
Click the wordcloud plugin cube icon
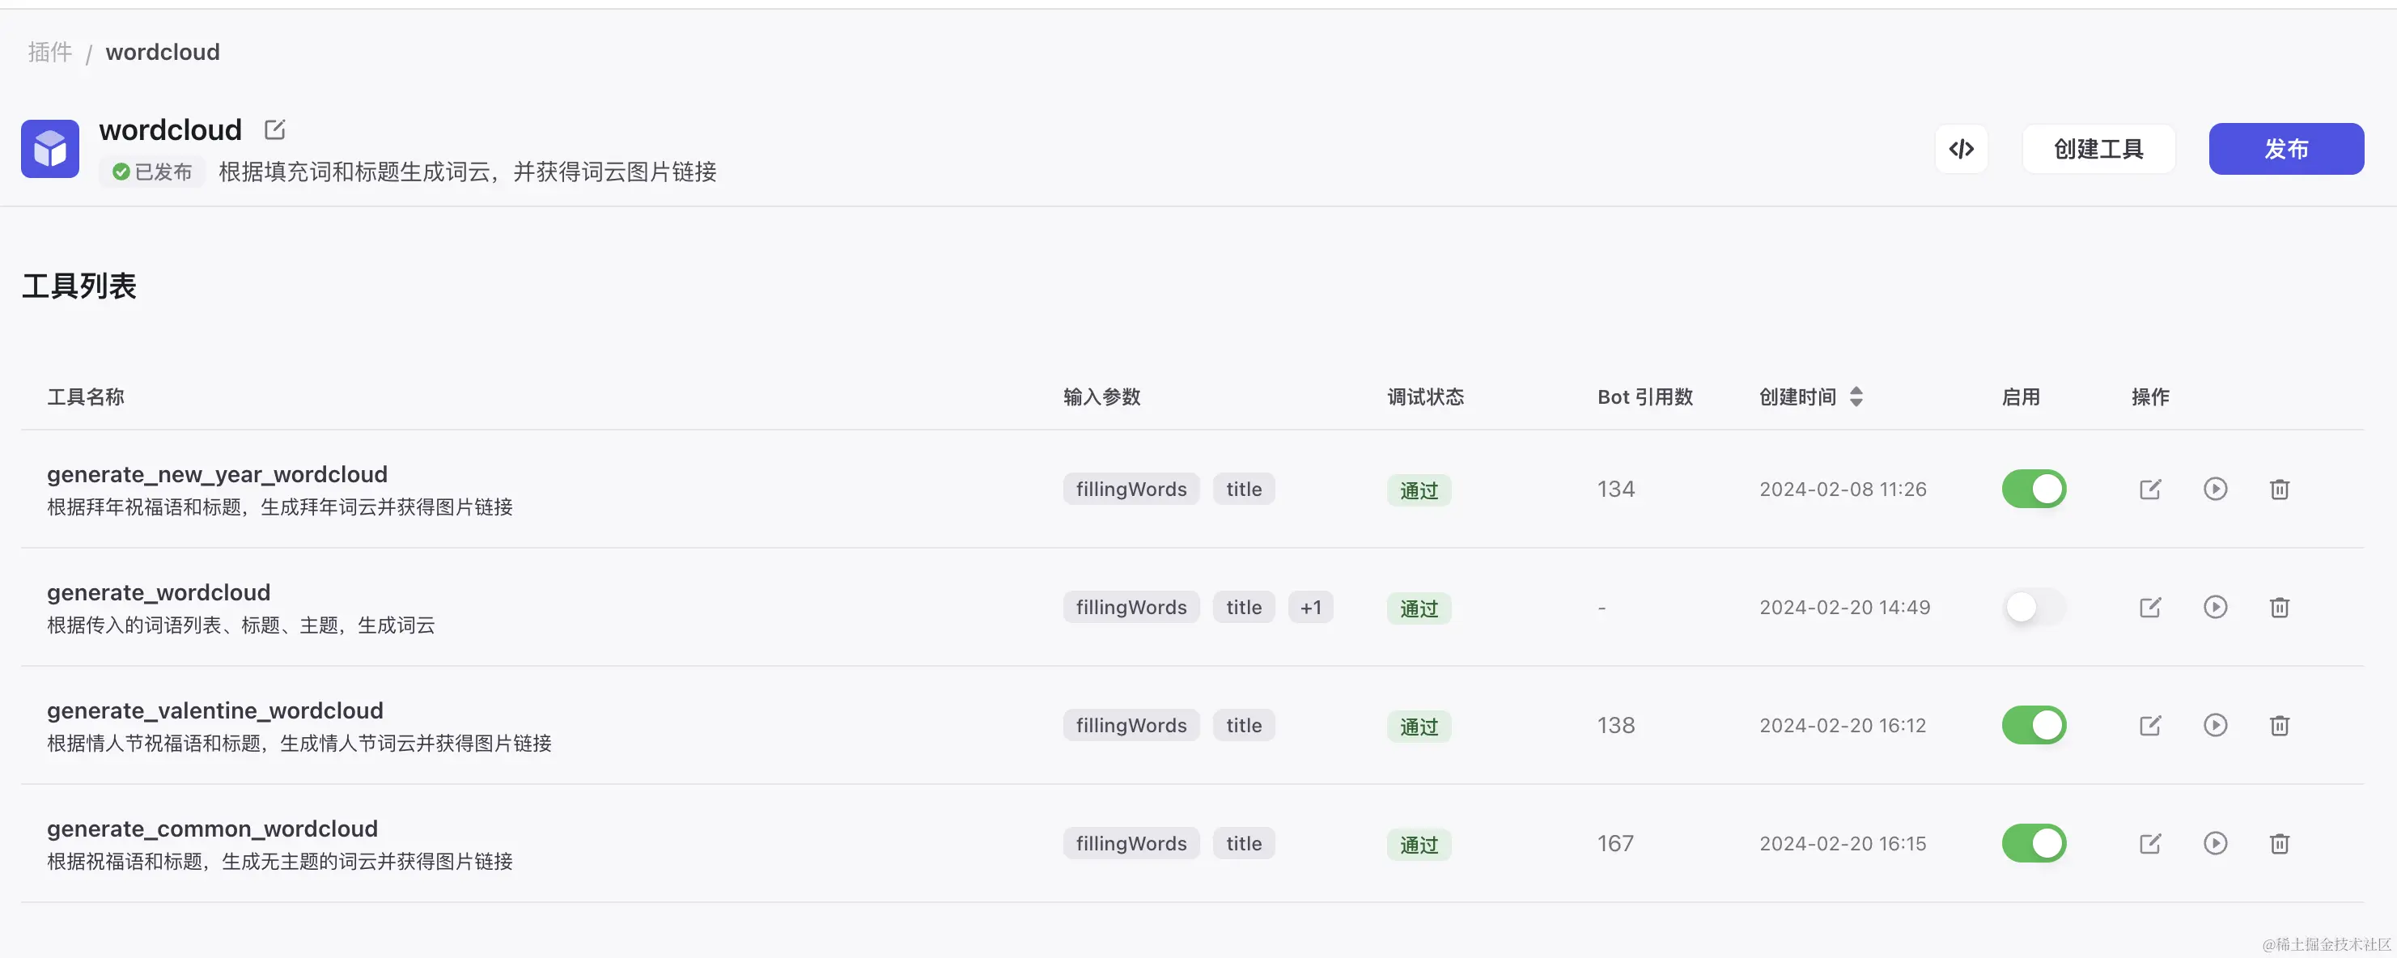[x=50, y=149]
